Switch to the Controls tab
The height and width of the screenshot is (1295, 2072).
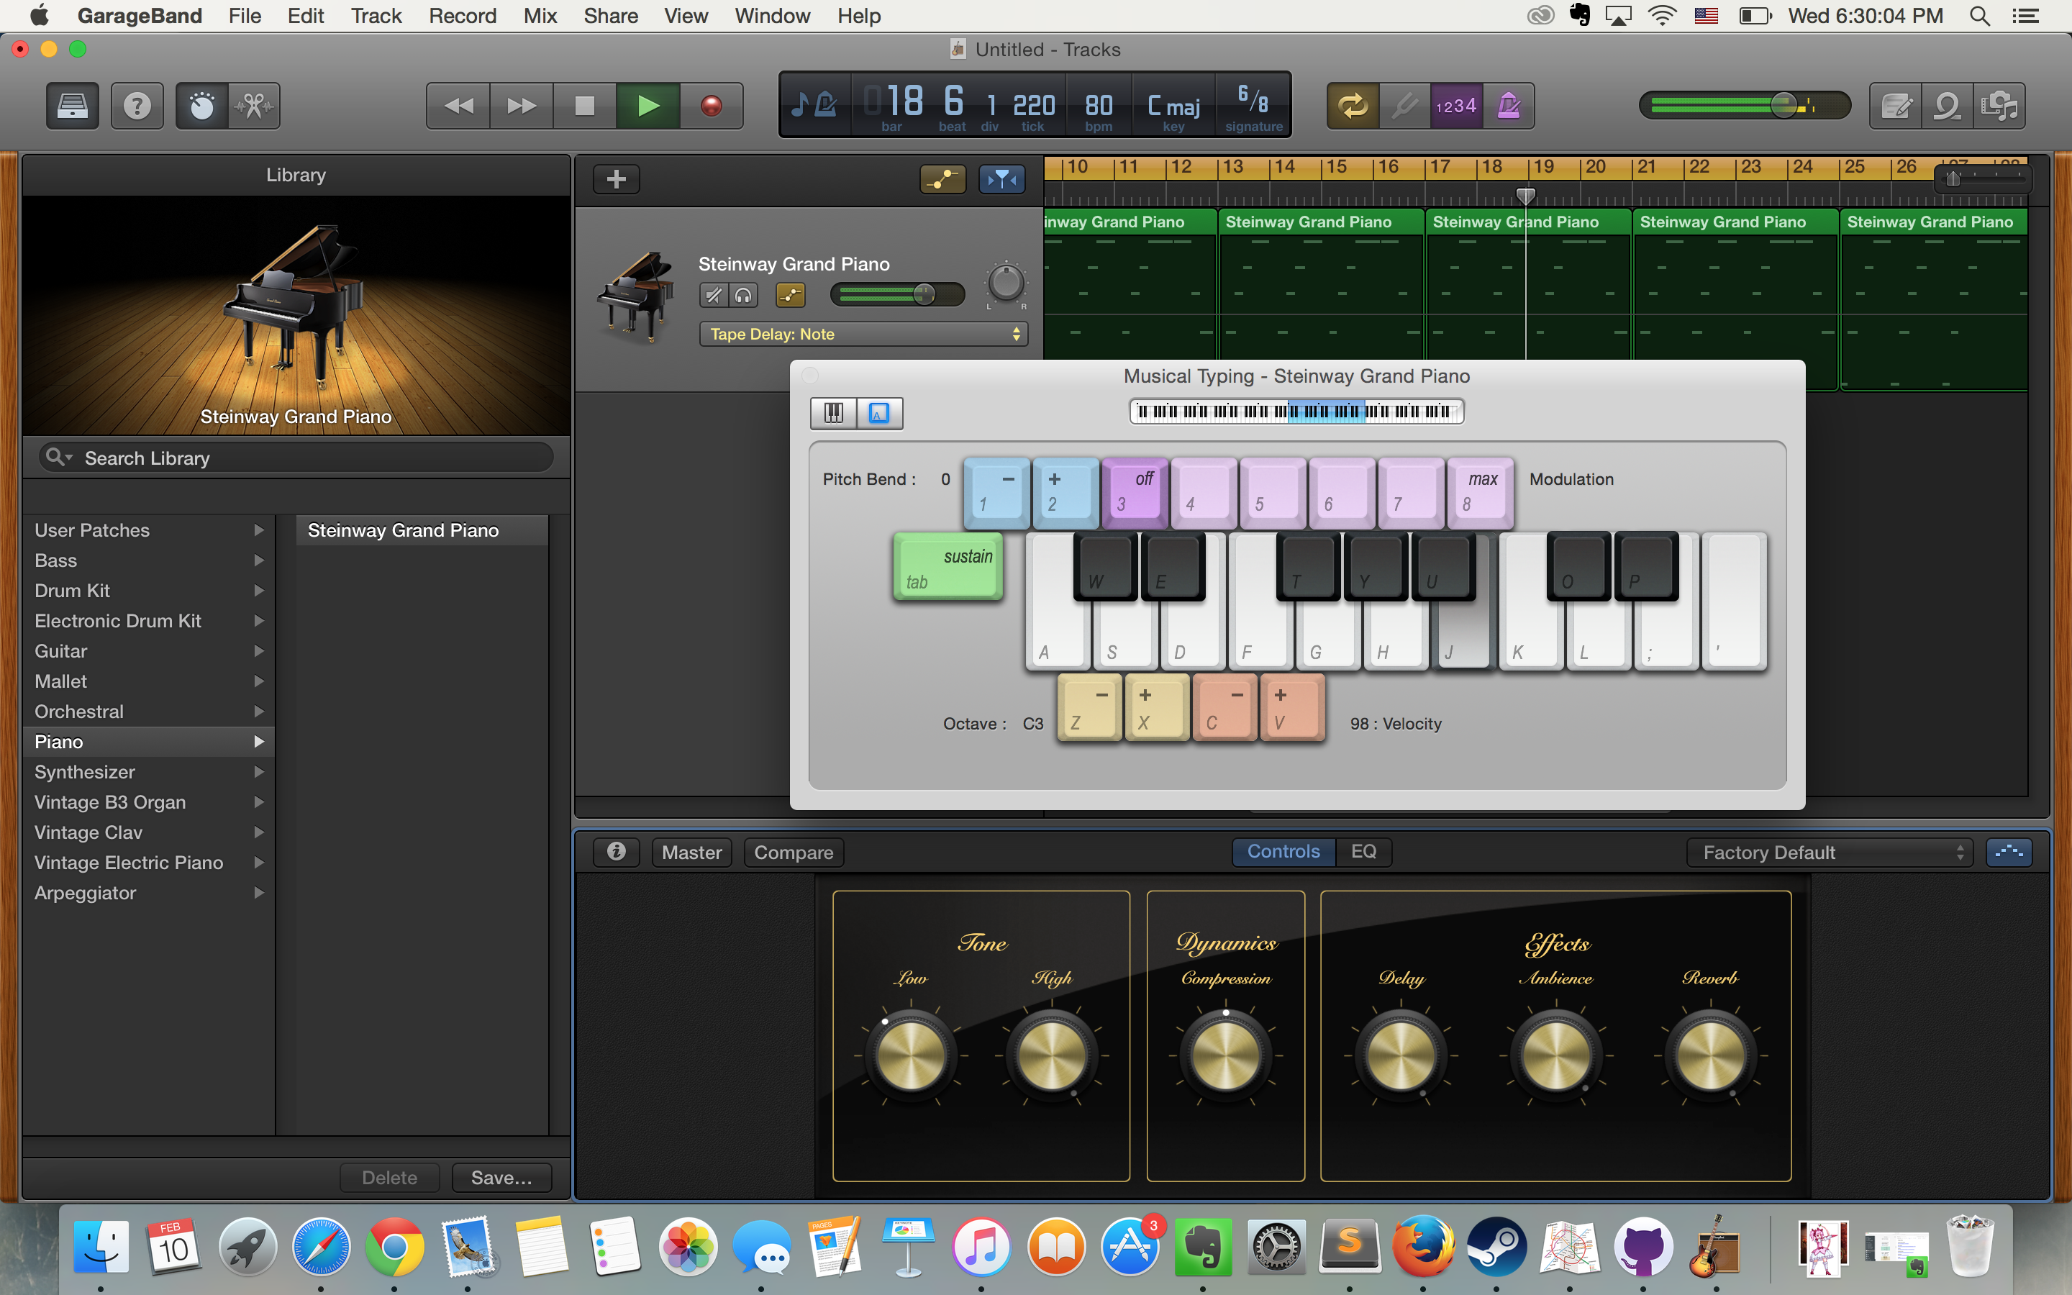pyautogui.click(x=1283, y=851)
